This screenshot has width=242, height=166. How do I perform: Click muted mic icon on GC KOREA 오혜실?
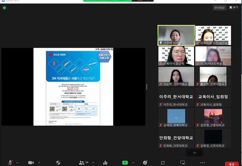[x=198, y=64]
